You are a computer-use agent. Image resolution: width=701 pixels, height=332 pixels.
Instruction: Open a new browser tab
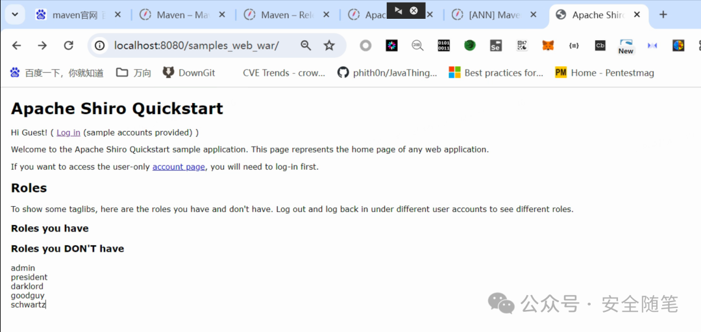pyautogui.click(x=663, y=15)
